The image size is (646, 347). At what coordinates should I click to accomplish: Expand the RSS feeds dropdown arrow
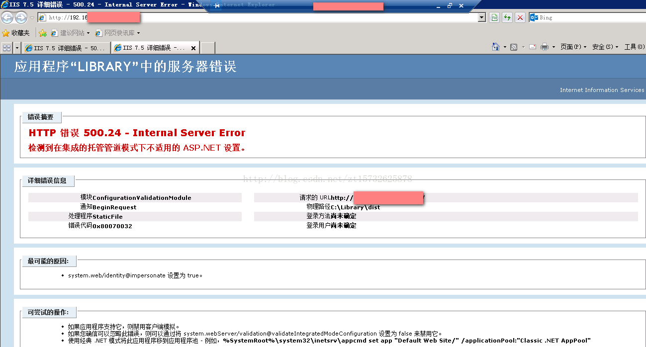[x=523, y=47]
